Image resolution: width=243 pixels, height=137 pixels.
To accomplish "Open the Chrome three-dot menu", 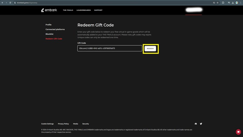I will 241,3.
